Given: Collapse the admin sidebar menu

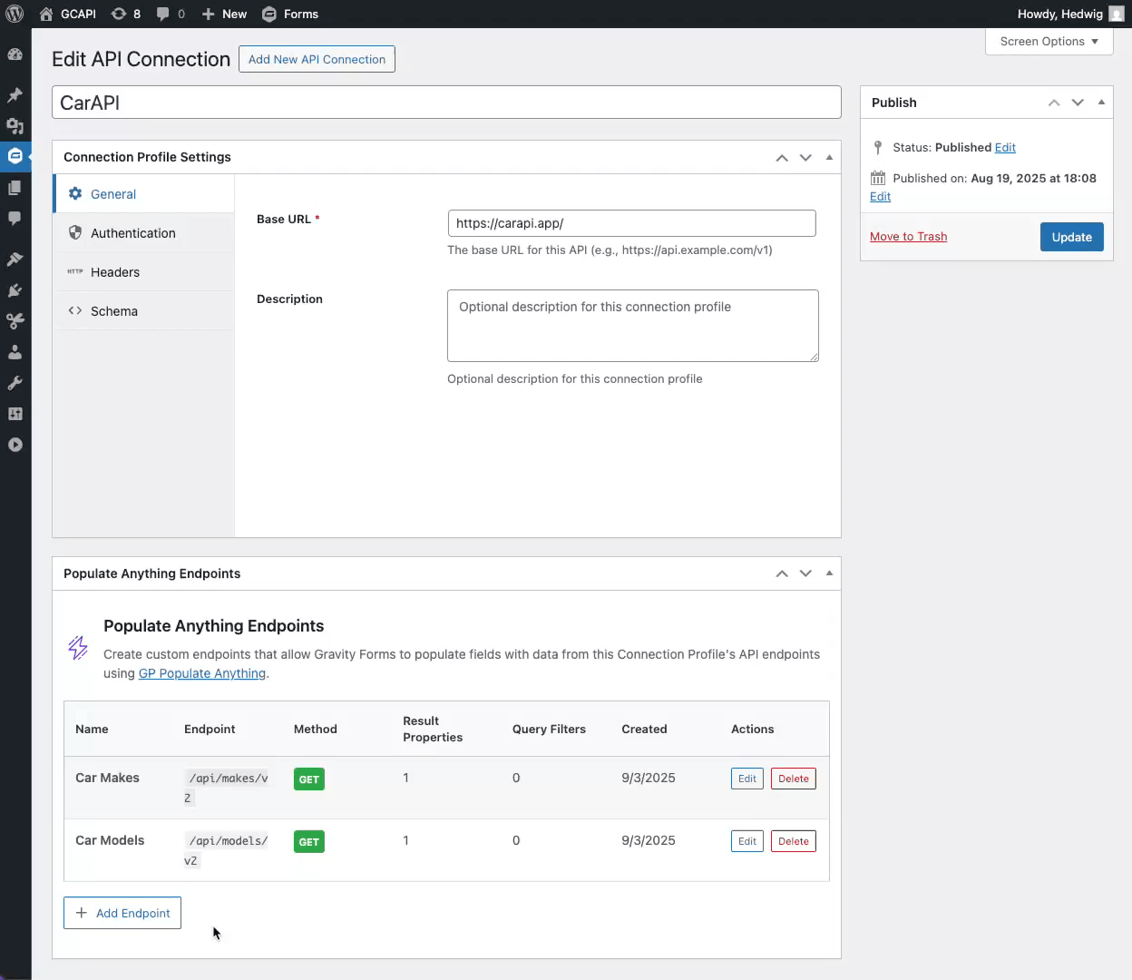Looking at the screenshot, I should pyautogui.click(x=15, y=445).
